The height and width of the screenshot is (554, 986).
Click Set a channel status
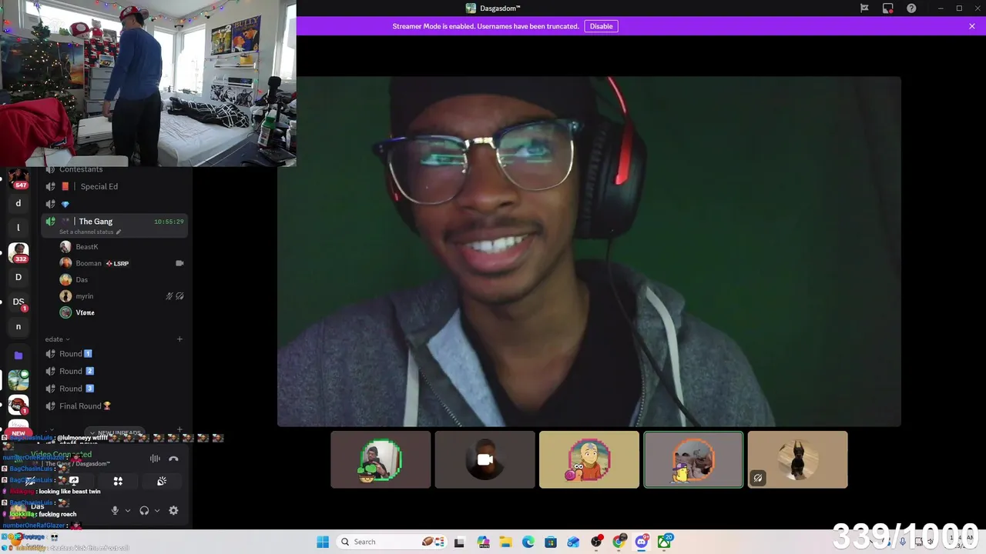click(x=86, y=232)
